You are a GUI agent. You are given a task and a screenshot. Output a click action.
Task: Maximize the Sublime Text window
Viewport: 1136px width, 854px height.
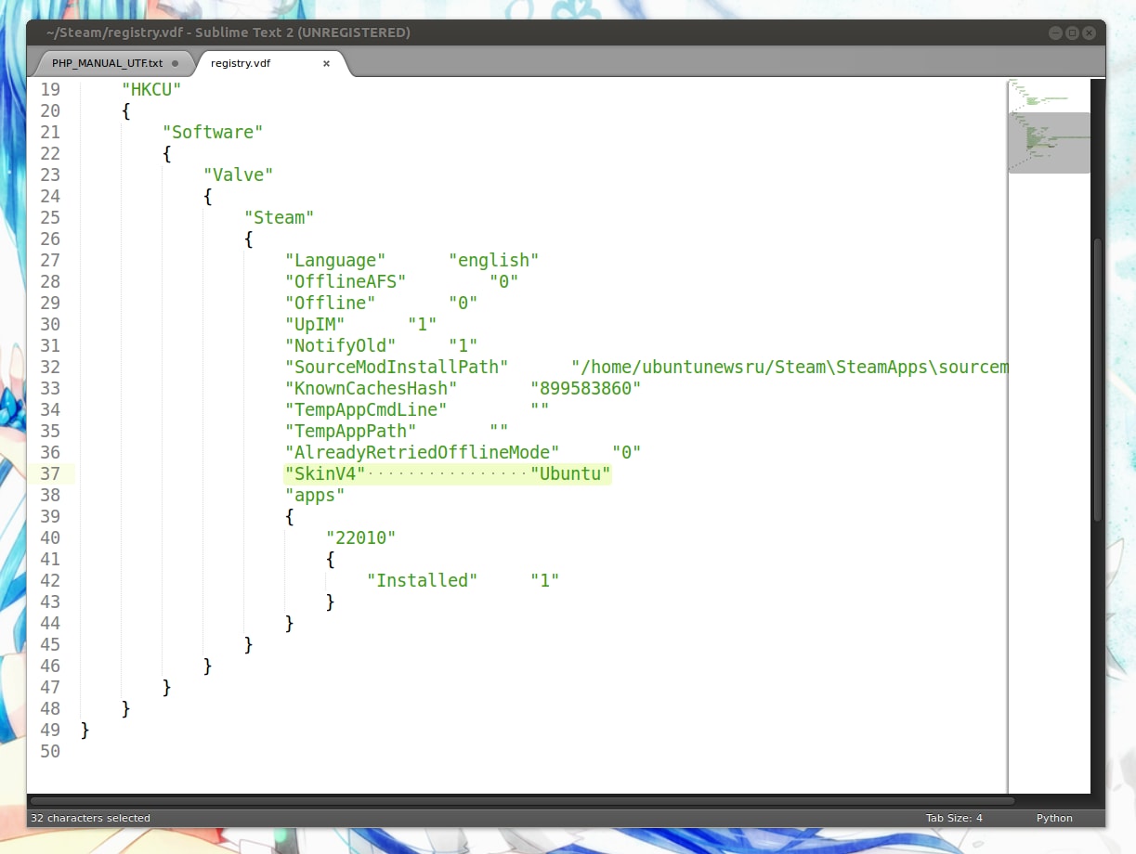(x=1072, y=32)
